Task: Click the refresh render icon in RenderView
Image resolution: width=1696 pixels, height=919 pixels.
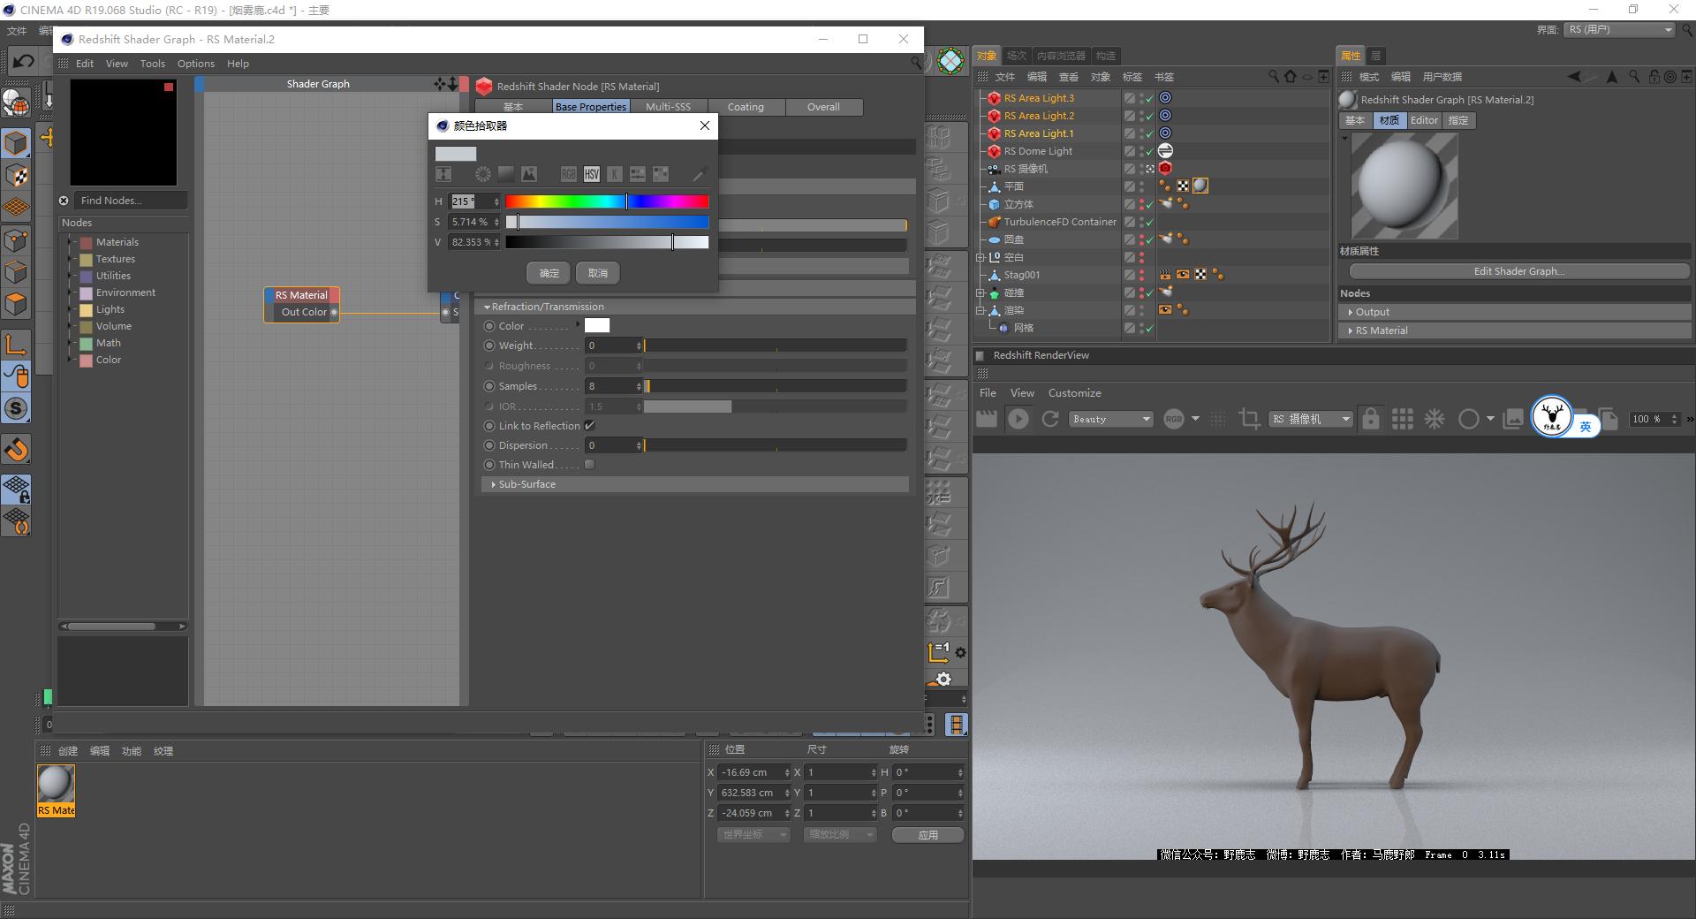Action: point(1050,419)
